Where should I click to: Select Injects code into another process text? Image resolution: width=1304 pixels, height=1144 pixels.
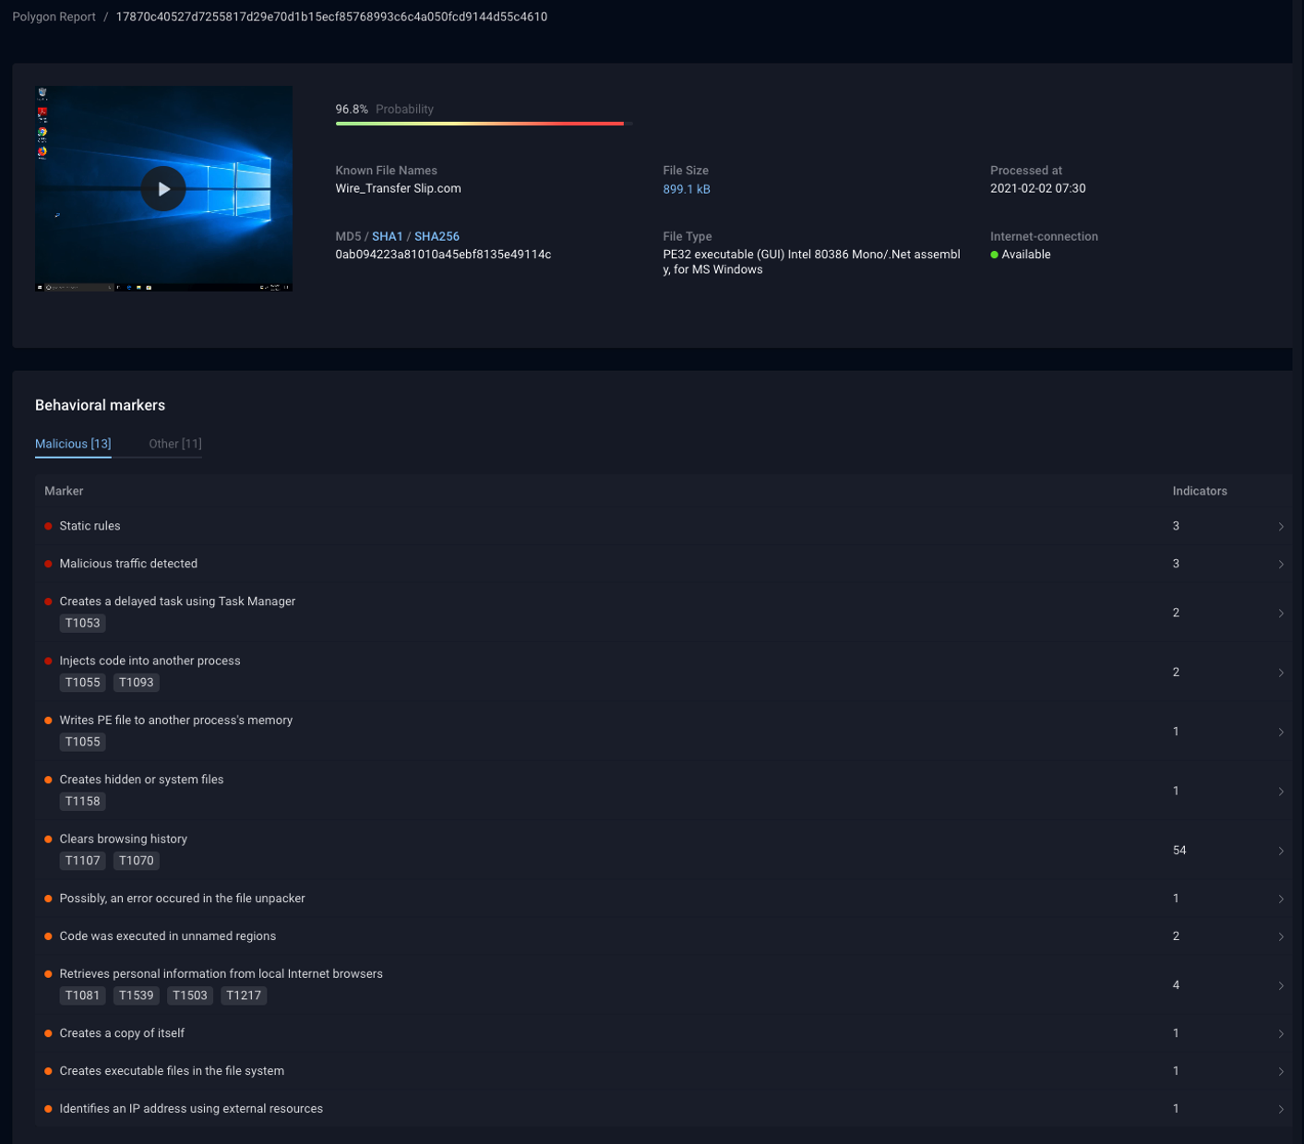[150, 661]
